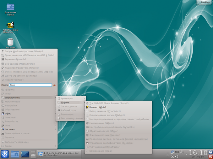The height and width of the screenshot is (159, 213).
Task: Click the Desktop button in top-right corner
Action: (205, 2)
